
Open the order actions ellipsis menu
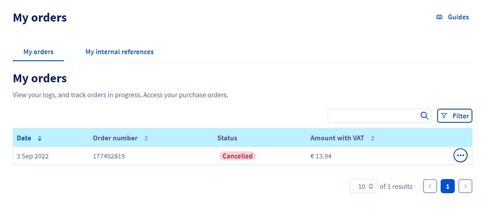tap(460, 156)
